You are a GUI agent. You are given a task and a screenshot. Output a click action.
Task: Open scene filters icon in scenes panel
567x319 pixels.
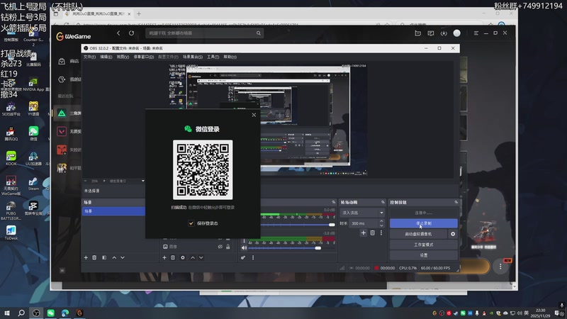pyautogui.click(x=104, y=257)
